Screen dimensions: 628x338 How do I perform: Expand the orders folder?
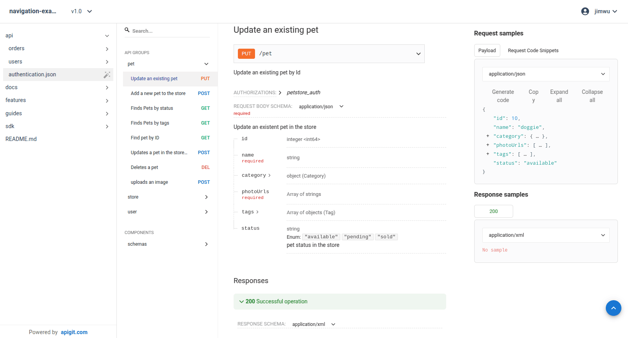tap(107, 49)
